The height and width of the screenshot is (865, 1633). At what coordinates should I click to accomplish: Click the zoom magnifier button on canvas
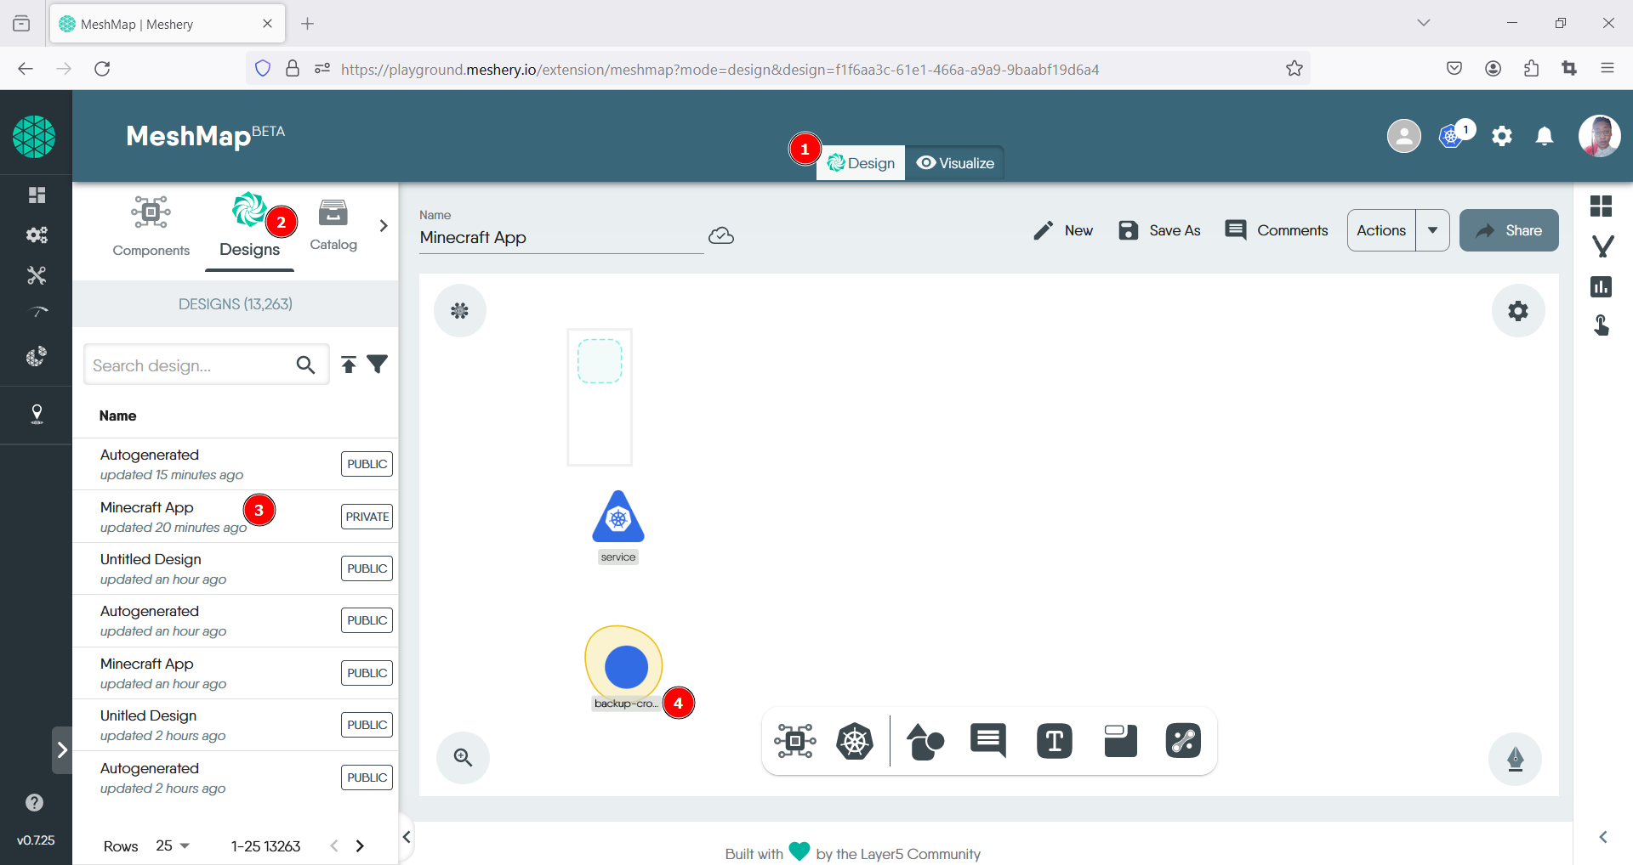click(x=463, y=757)
